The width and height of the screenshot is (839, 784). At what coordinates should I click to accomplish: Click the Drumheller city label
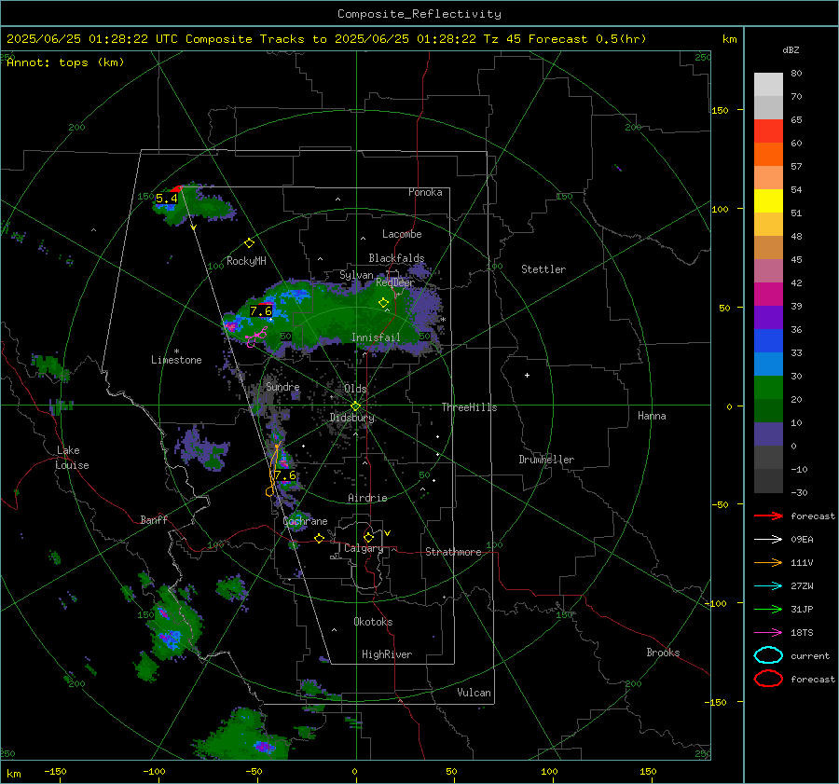coord(546,460)
